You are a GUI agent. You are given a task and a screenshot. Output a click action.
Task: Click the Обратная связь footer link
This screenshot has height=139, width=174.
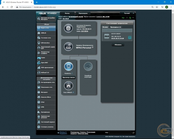83,133
